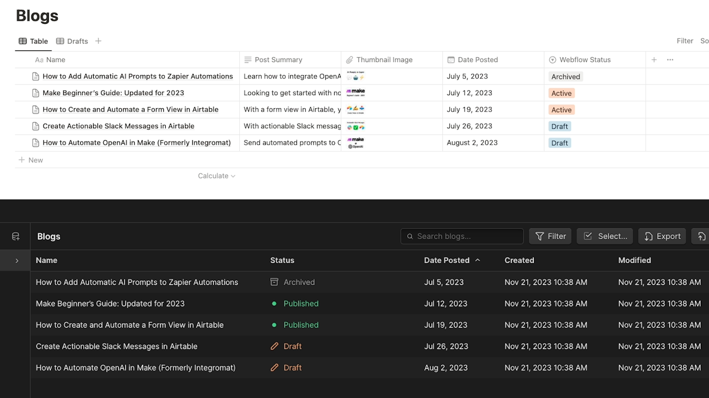Add a new view with plus icon

(x=98, y=41)
